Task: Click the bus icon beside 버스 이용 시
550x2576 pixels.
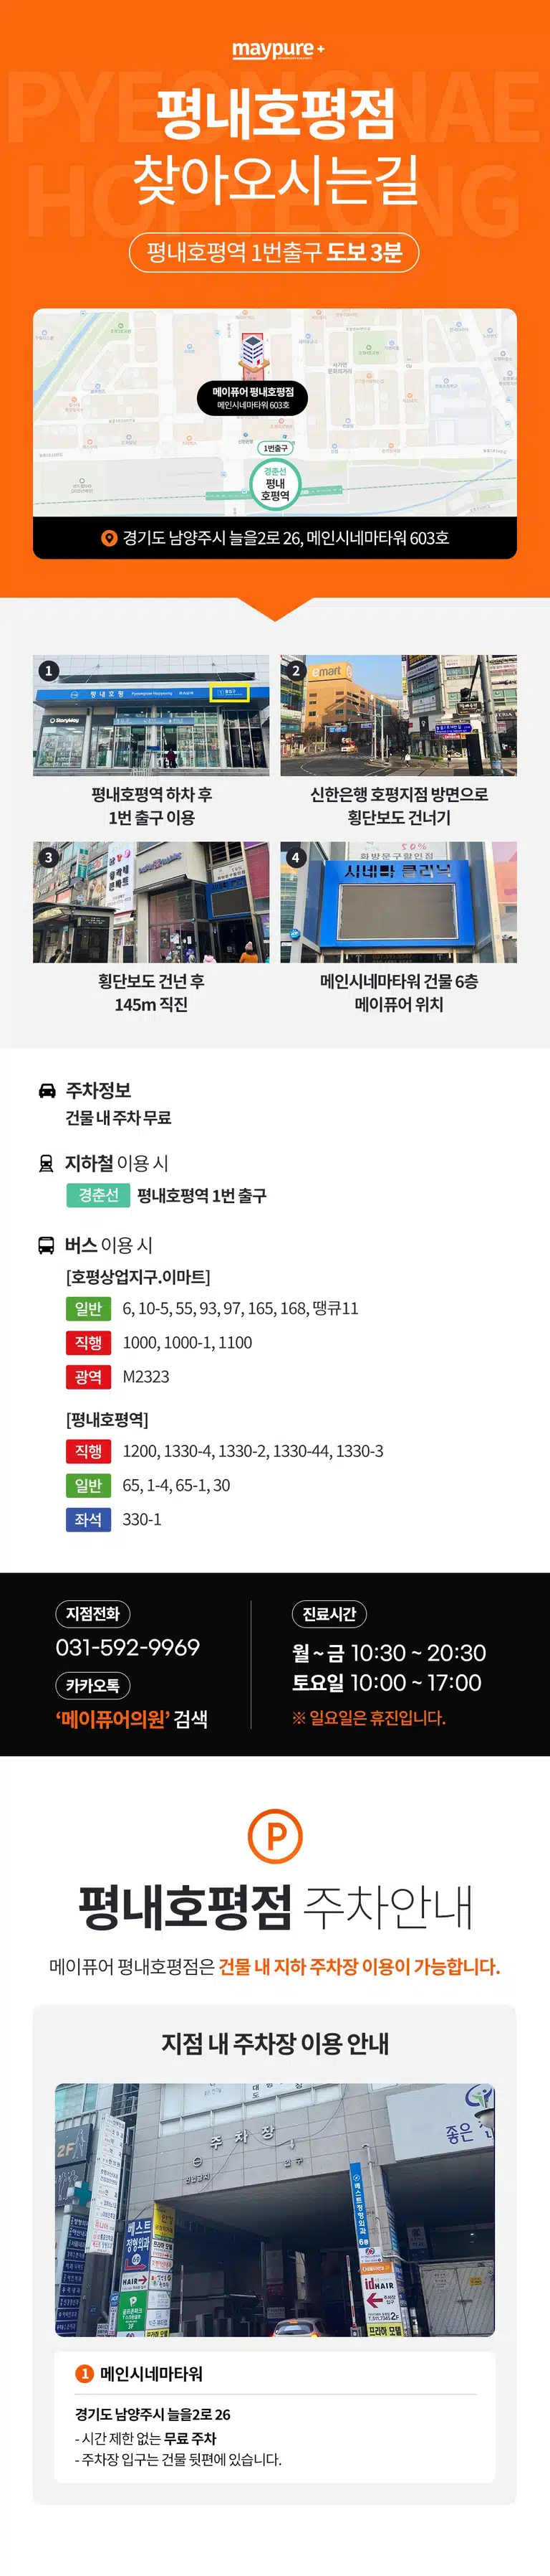Action: [x=46, y=1245]
